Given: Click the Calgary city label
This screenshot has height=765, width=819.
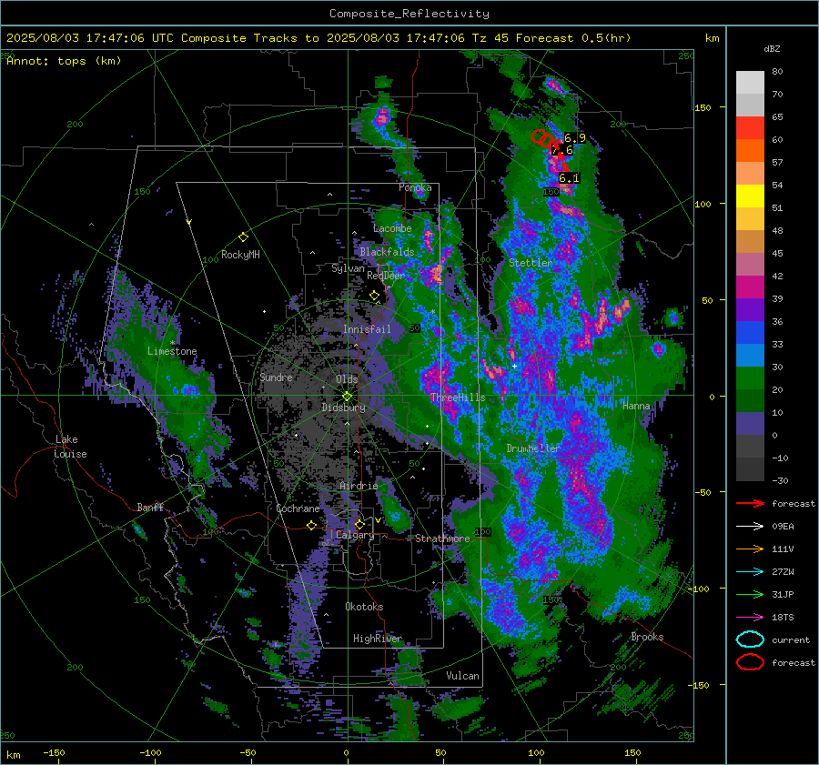Looking at the screenshot, I should coord(355,535).
